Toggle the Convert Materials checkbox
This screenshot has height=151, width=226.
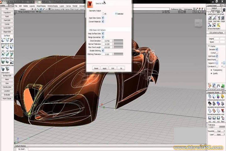(x=103, y=21)
